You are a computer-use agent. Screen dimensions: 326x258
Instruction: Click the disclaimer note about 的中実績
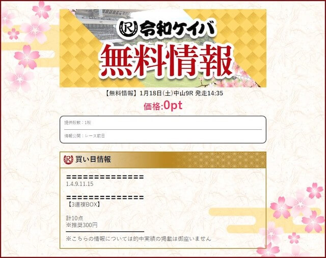coord(139,239)
